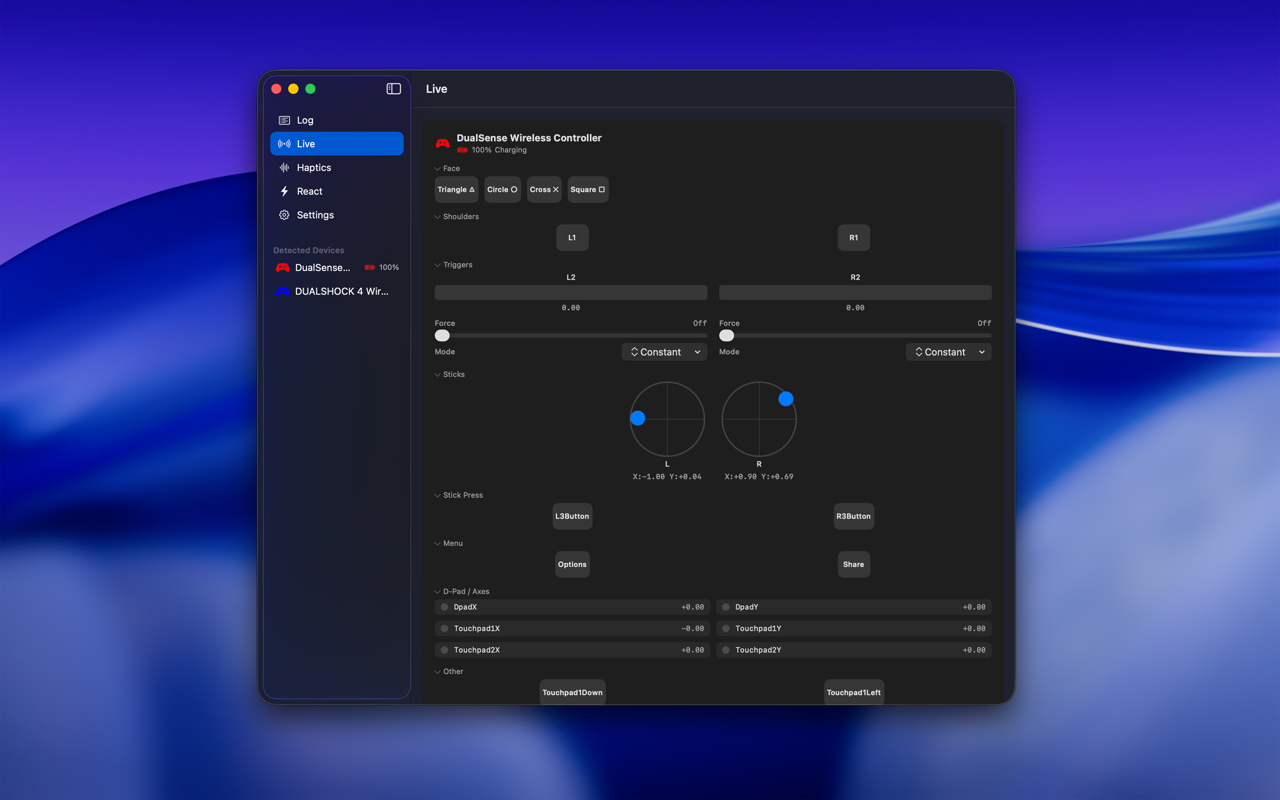This screenshot has height=800, width=1280.
Task: Click the Options menu button
Action: 572,564
